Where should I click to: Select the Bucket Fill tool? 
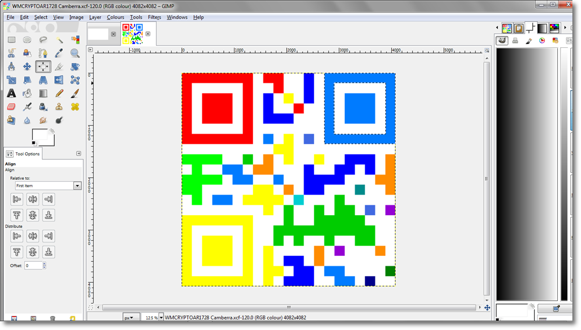pos(27,93)
